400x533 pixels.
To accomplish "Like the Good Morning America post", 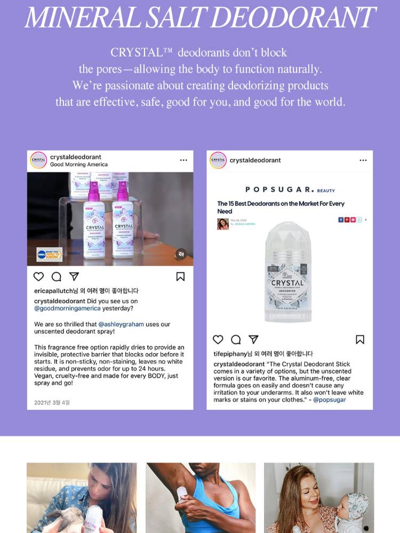I will click(38, 277).
